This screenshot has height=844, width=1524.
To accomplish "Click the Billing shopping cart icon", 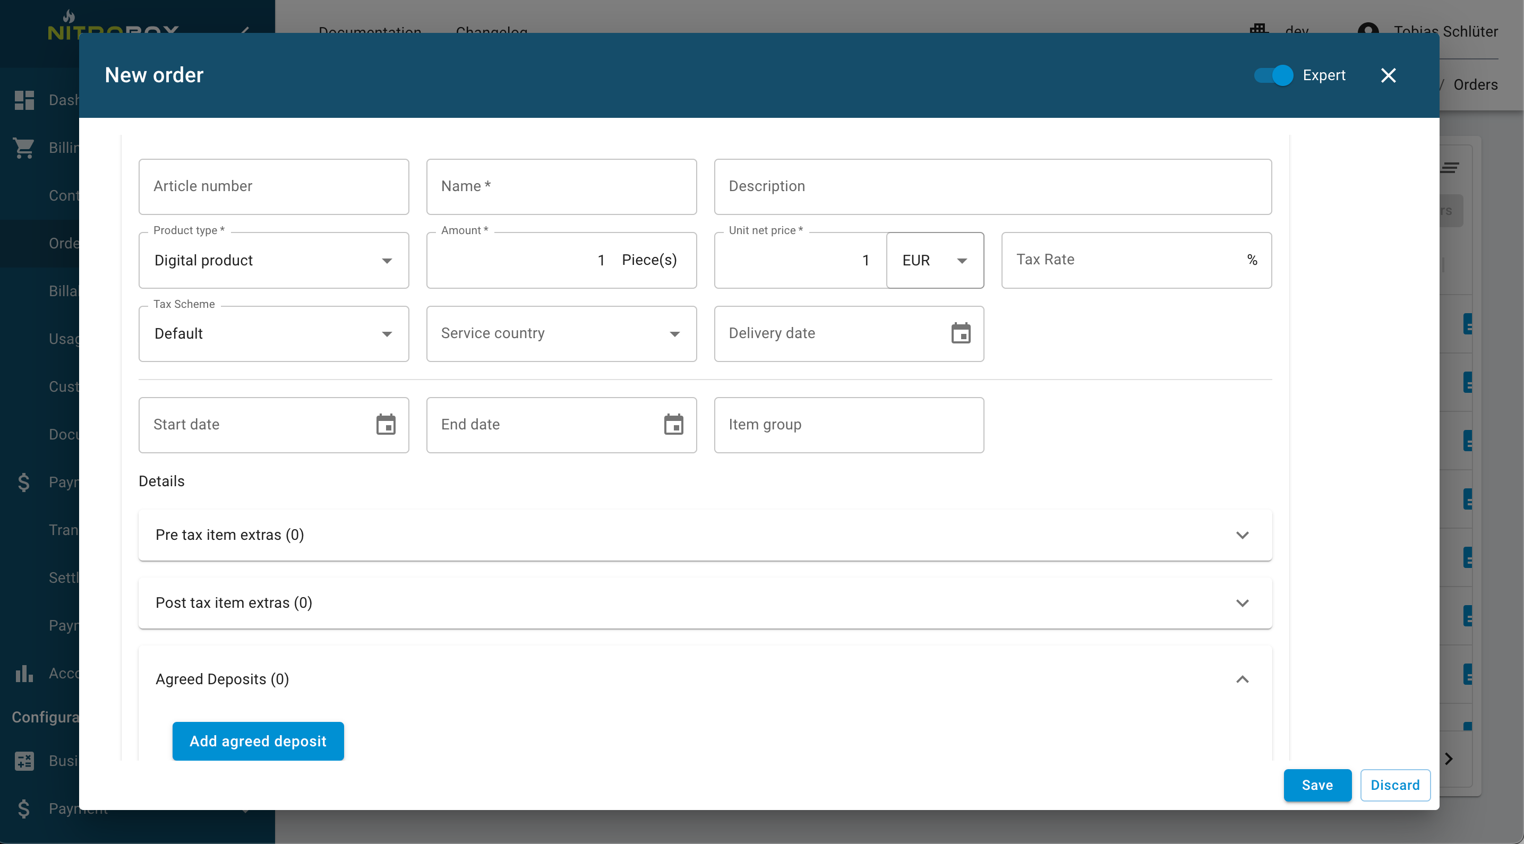I will pyautogui.click(x=24, y=148).
